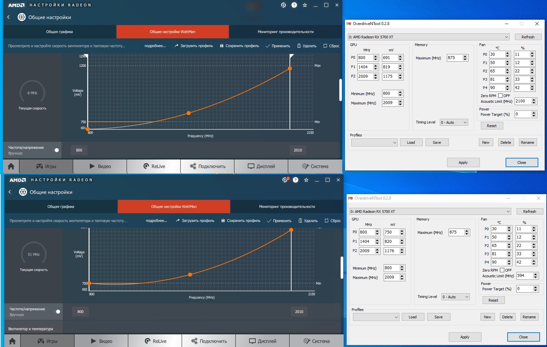Open 'Подключить' section in lower Radeon window

click(x=209, y=341)
